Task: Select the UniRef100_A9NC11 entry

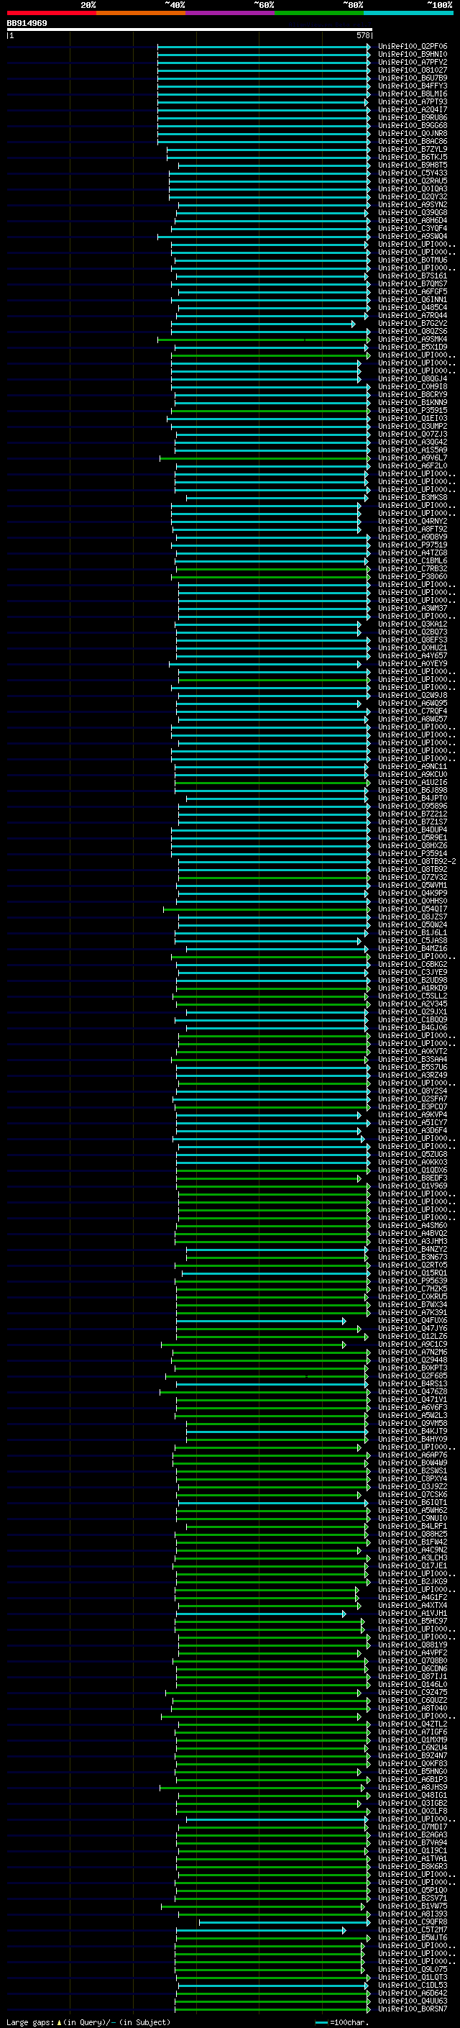Action: (413, 767)
